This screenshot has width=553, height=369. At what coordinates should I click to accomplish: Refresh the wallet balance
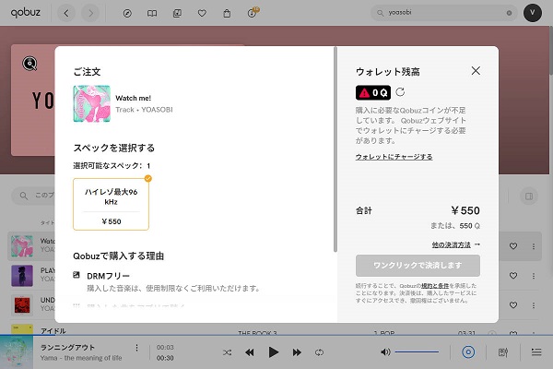400,92
